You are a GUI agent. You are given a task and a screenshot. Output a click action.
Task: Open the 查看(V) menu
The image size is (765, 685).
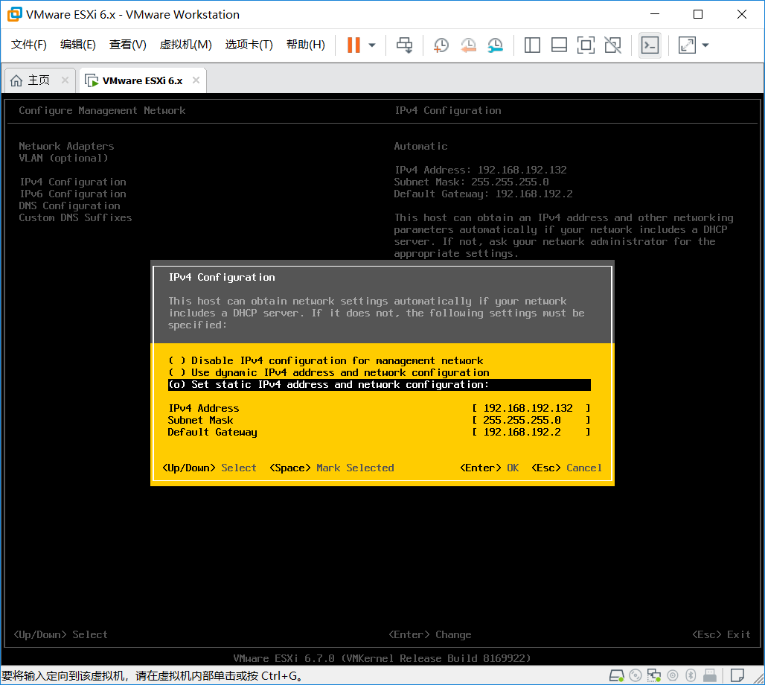click(128, 45)
